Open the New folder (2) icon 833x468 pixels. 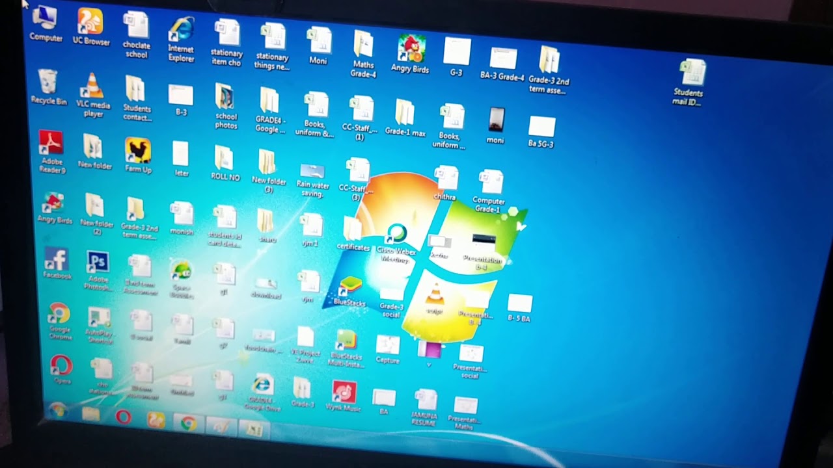pos(96,214)
